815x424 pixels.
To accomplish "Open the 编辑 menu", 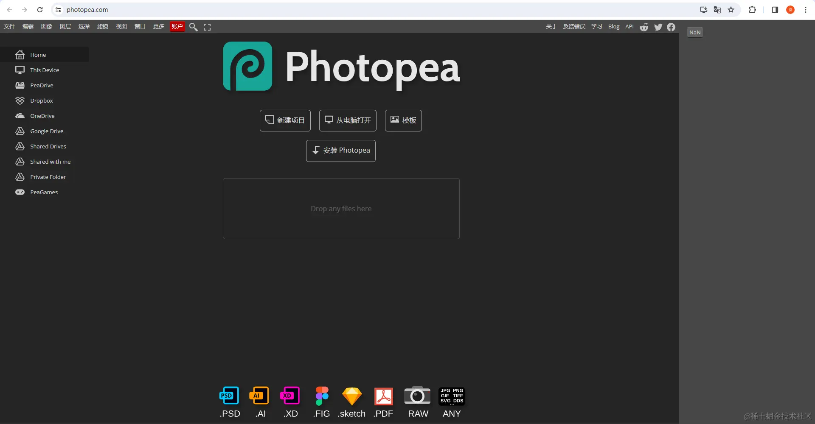I will [28, 26].
